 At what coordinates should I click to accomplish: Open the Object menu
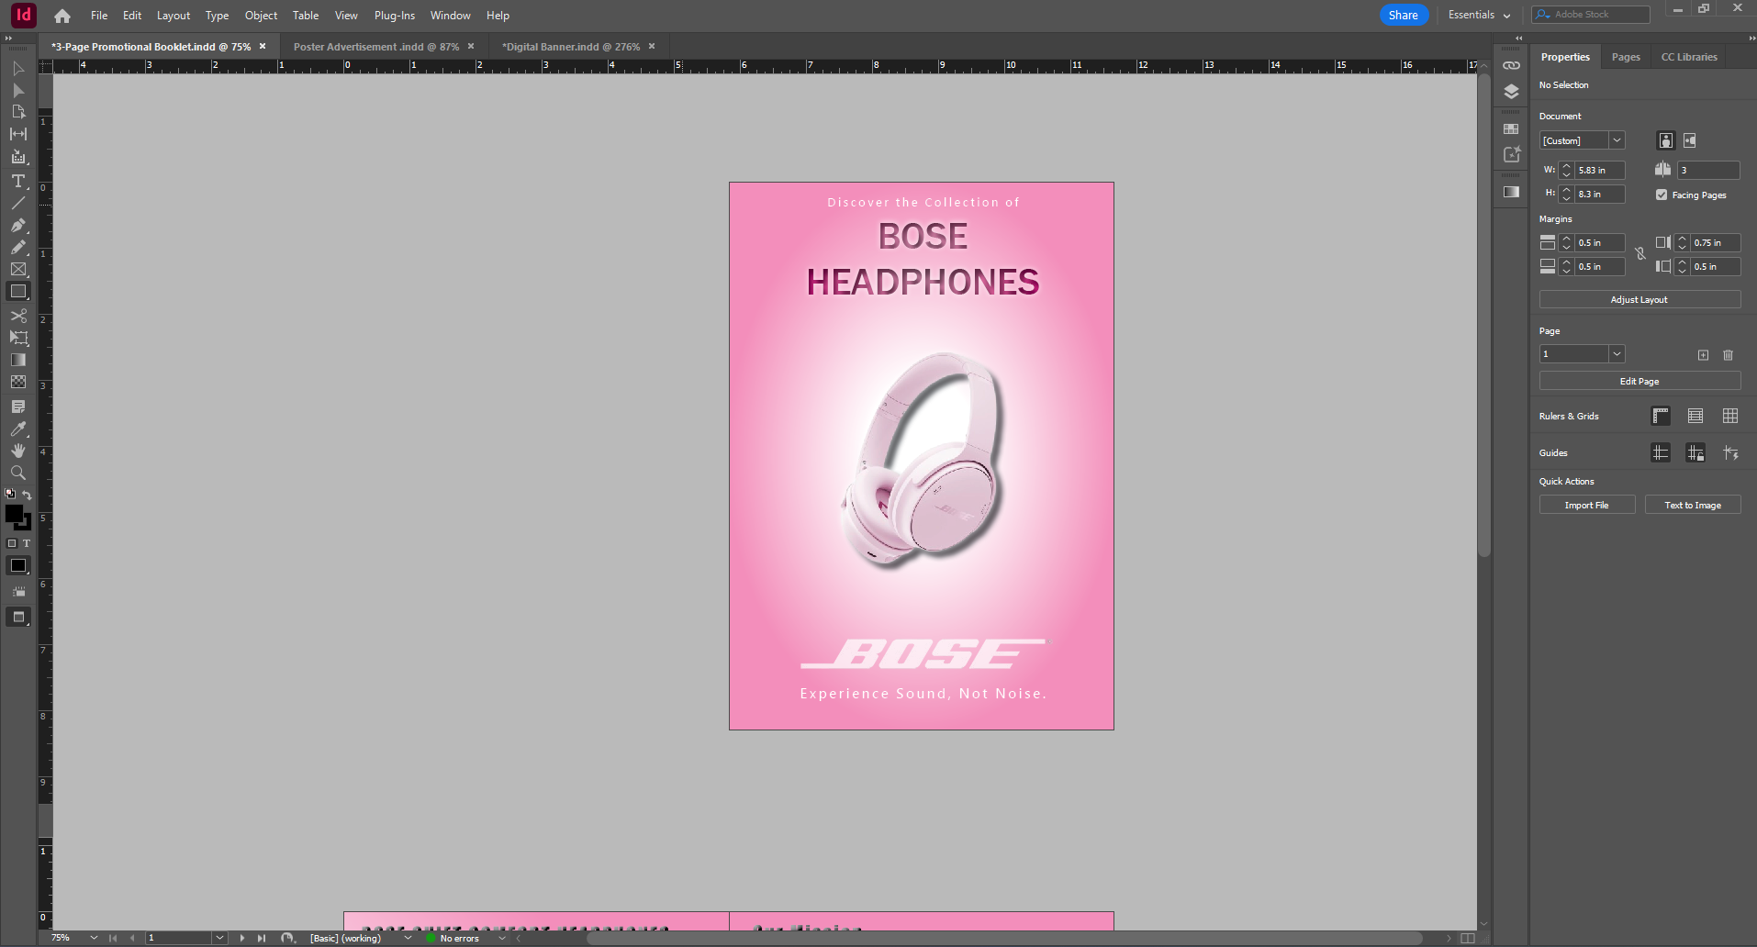pyautogui.click(x=261, y=16)
